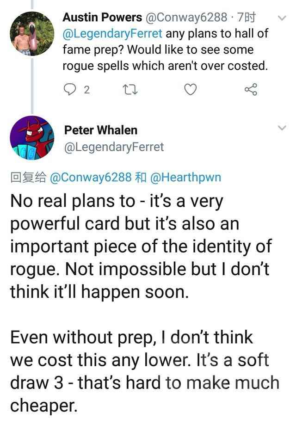This screenshot has height=425, width=296.
Task: Click the reply speech bubble icon
Action: coord(69,90)
